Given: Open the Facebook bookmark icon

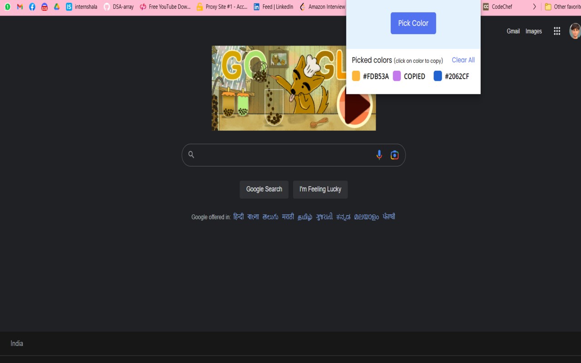Looking at the screenshot, I should point(32,7).
